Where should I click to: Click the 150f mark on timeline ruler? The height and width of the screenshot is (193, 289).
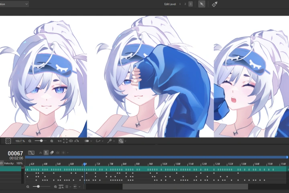pos(270,164)
